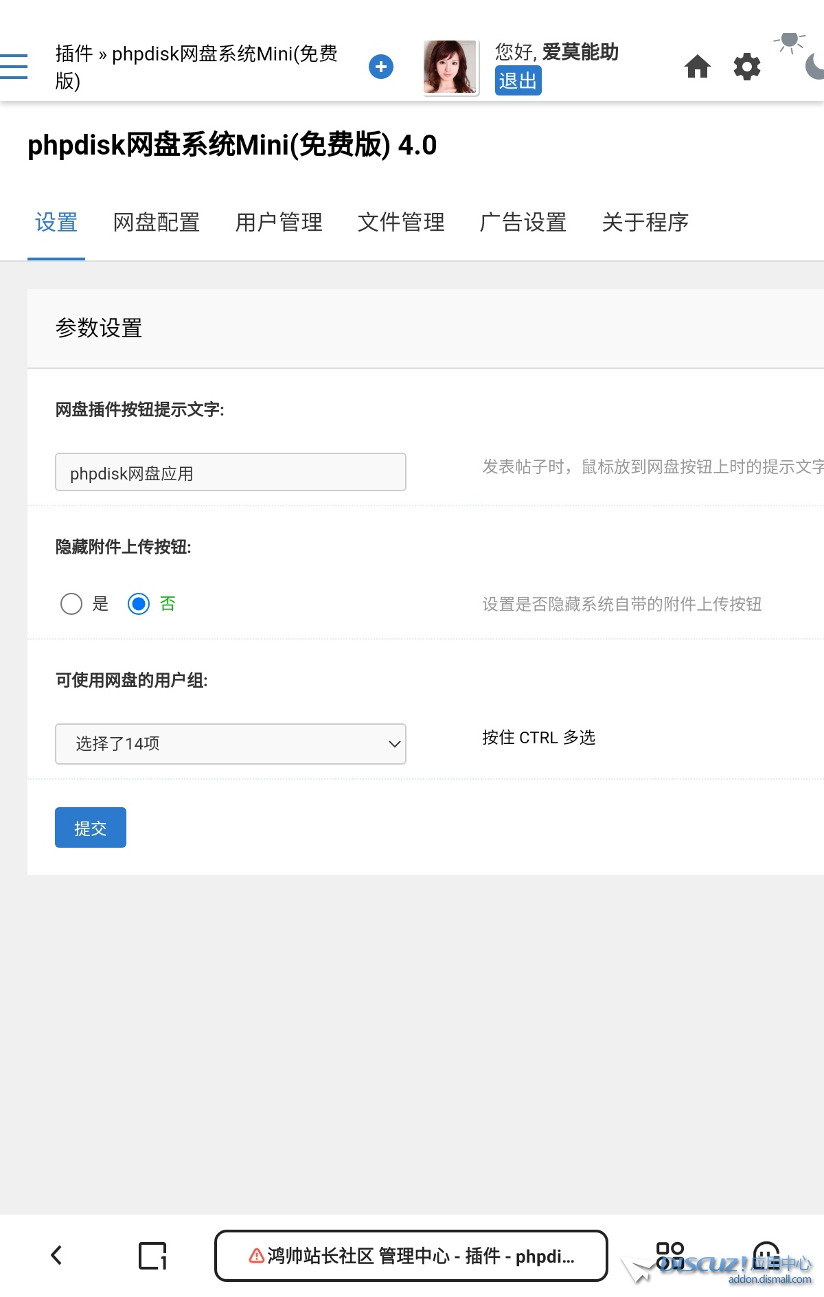The width and height of the screenshot is (824, 1297).
Task: Select the 设置 tab
Action: click(x=56, y=223)
